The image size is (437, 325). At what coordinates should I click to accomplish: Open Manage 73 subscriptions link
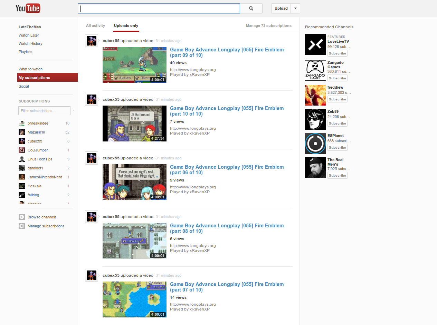click(x=269, y=26)
